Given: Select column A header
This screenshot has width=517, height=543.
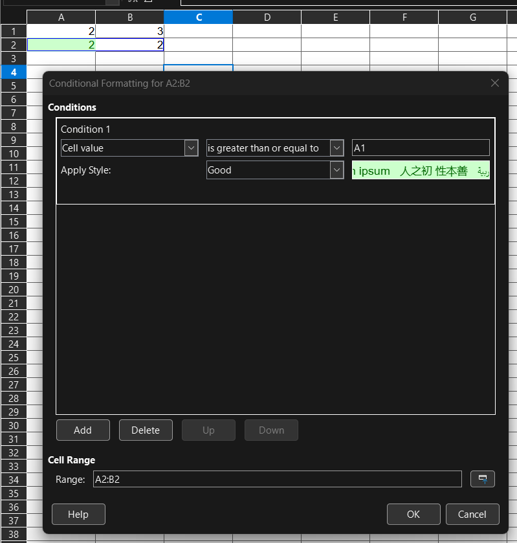Looking at the screenshot, I should [61, 17].
